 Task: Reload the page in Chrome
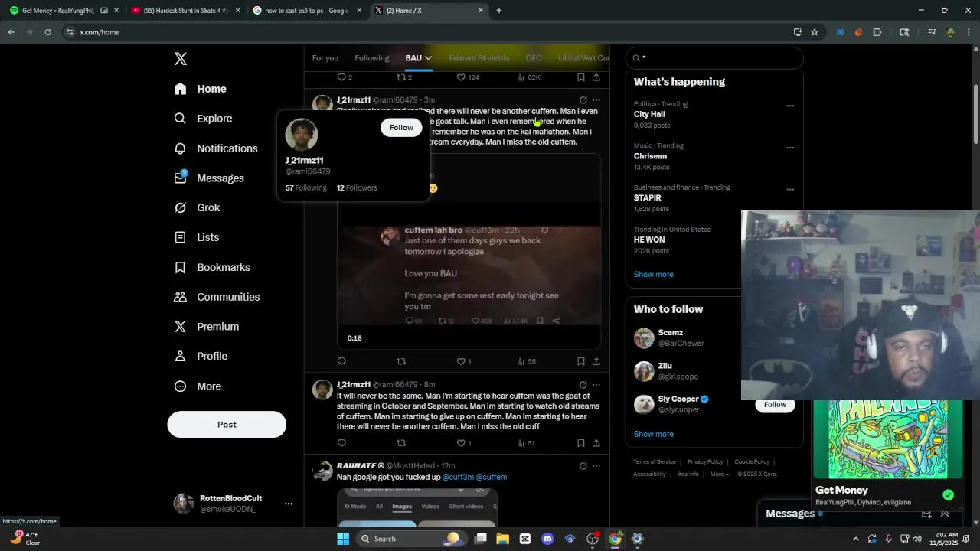tap(47, 32)
